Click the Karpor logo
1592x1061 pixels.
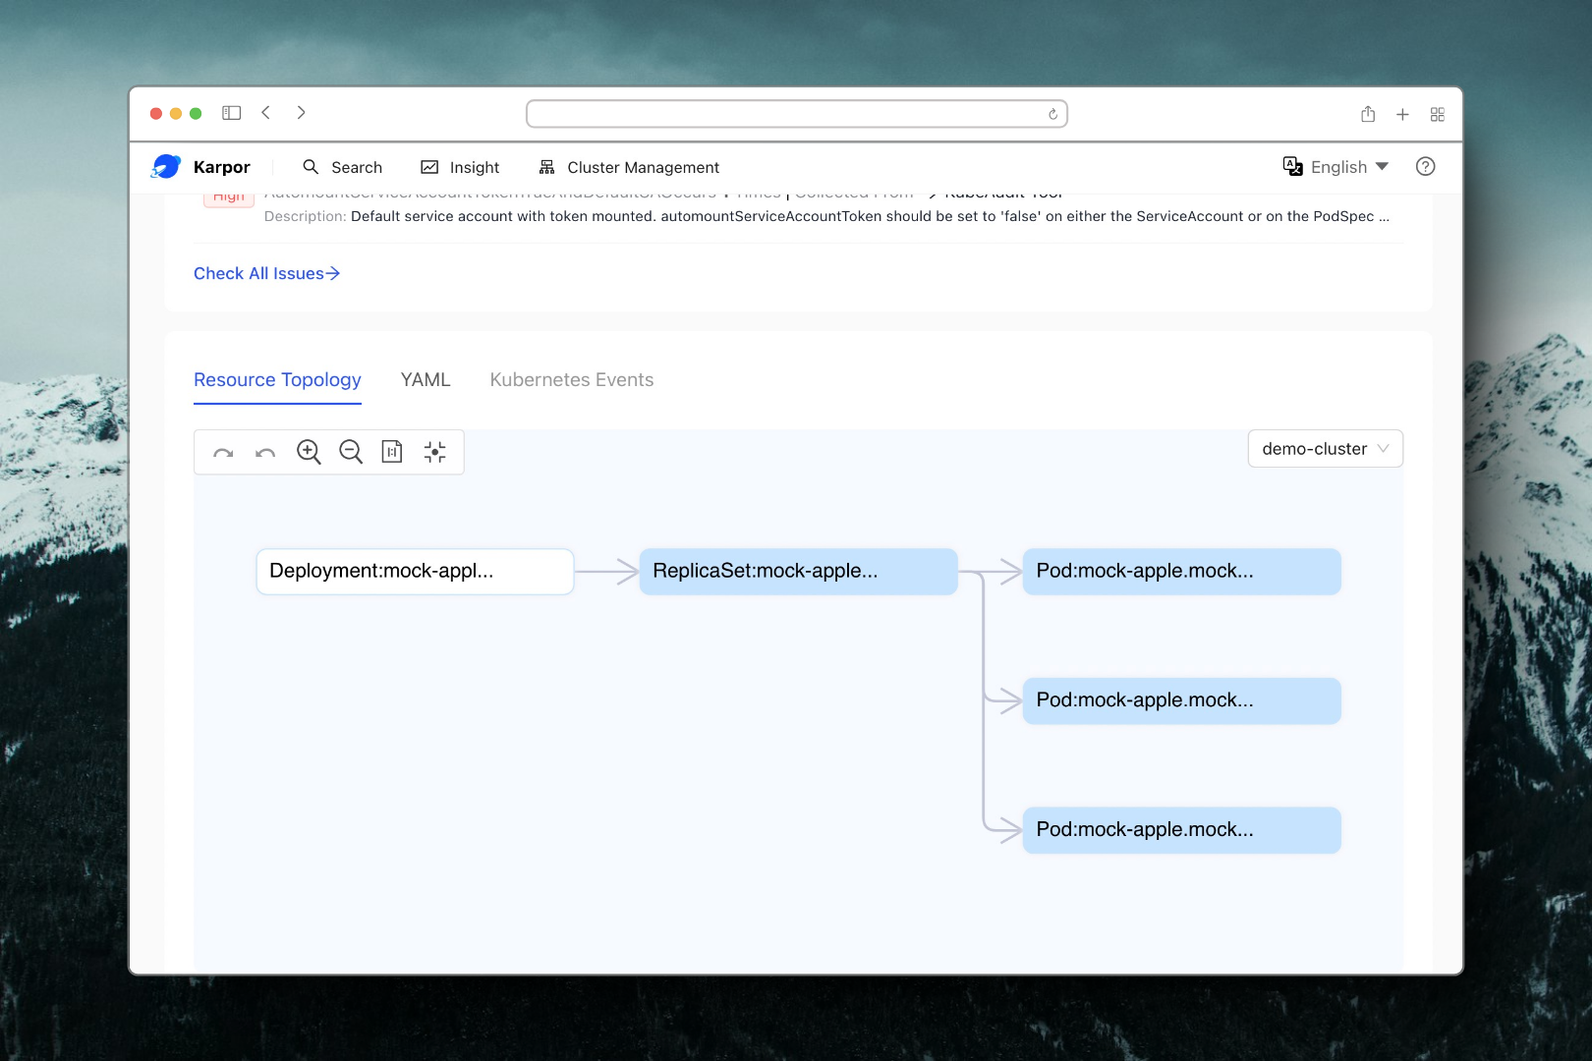coord(166,167)
